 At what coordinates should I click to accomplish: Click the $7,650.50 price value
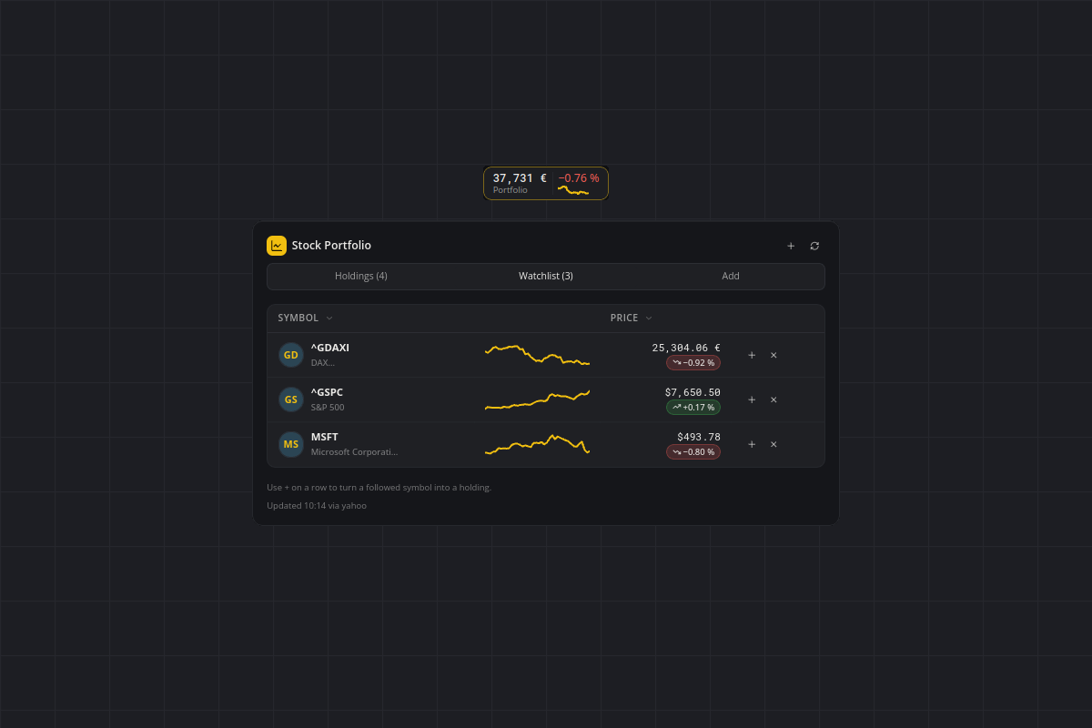(693, 392)
